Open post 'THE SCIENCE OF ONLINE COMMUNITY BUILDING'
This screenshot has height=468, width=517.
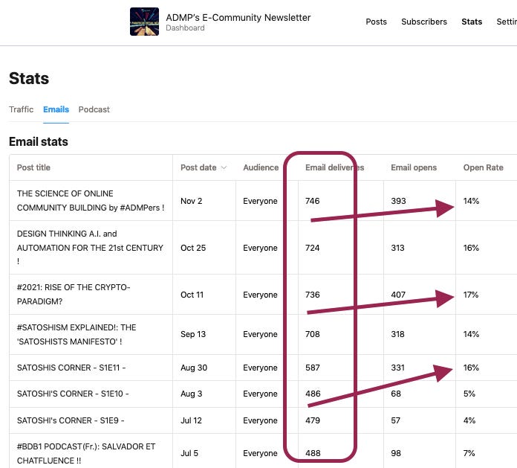91,200
